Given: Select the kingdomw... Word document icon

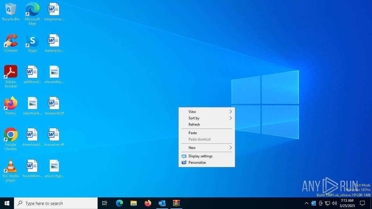Looking at the screenshot, I should (54, 12).
